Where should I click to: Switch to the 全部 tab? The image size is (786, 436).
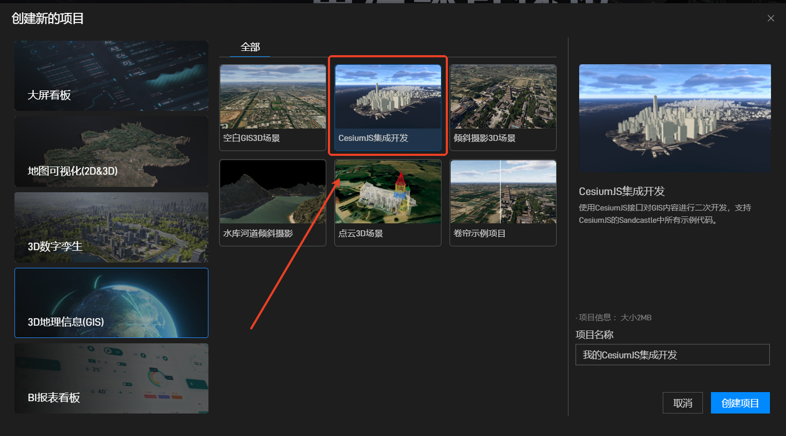click(250, 47)
